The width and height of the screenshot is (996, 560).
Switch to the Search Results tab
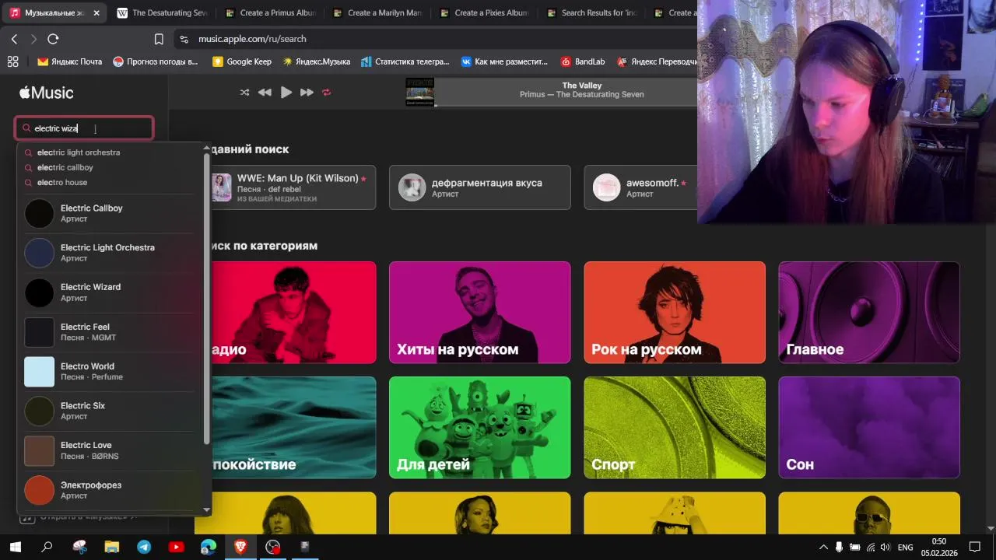pos(591,12)
